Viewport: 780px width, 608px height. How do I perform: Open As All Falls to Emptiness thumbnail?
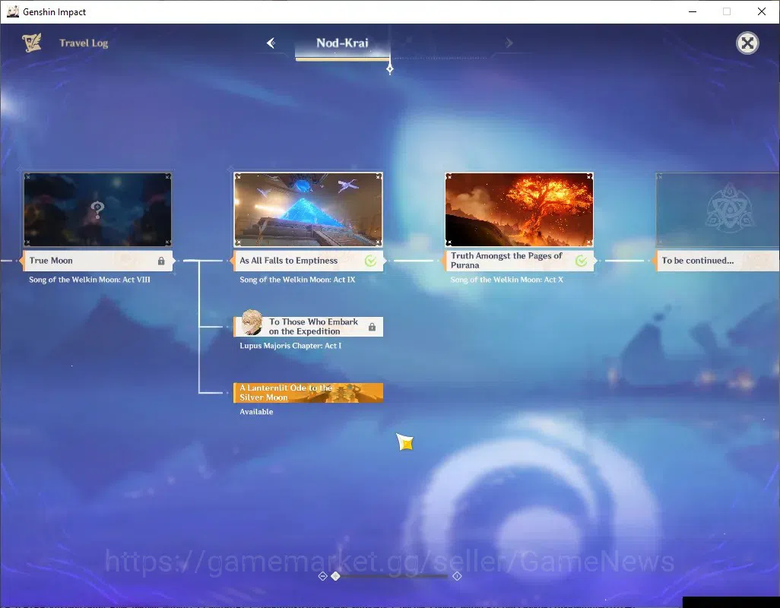coord(309,209)
